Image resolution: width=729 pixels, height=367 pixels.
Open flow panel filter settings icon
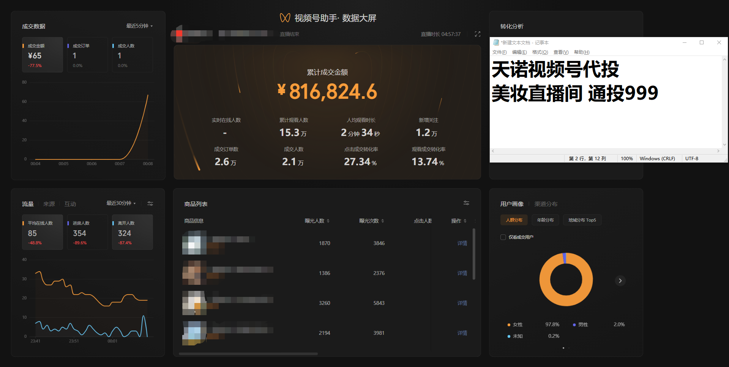[150, 203]
